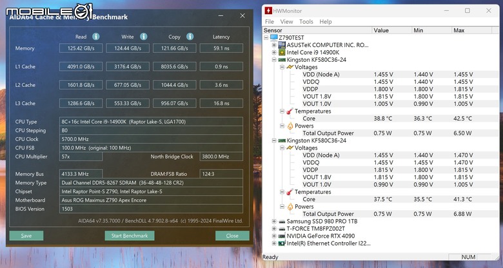Select the L3 Cache Write 553.33 GB/s field
The width and height of the screenshot is (503, 268).
128,103
